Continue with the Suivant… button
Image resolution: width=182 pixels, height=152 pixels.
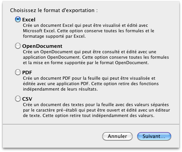pyautogui.click(x=154, y=136)
